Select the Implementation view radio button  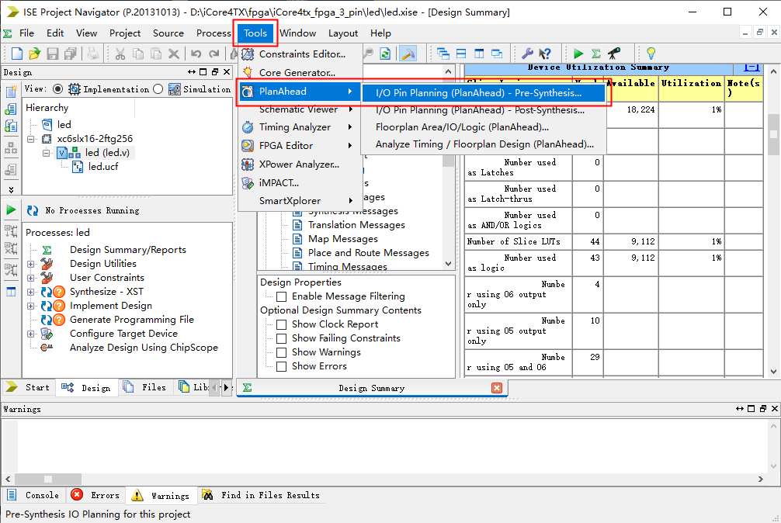(x=58, y=89)
